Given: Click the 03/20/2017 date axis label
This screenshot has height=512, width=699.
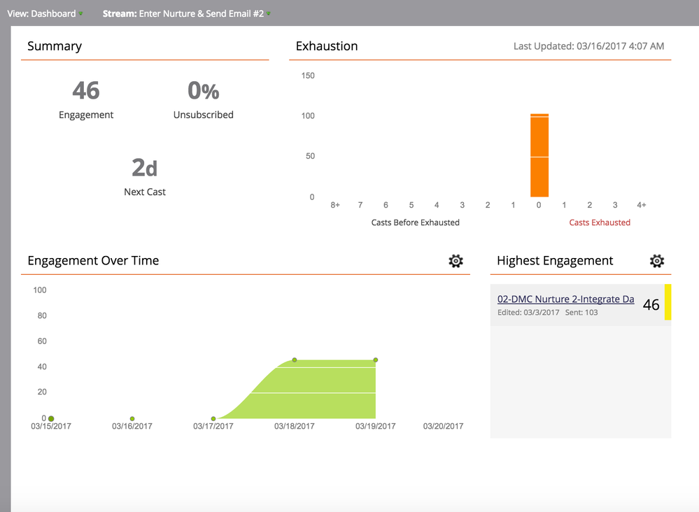Looking at the screenshot, I should [x=443, y=426].
